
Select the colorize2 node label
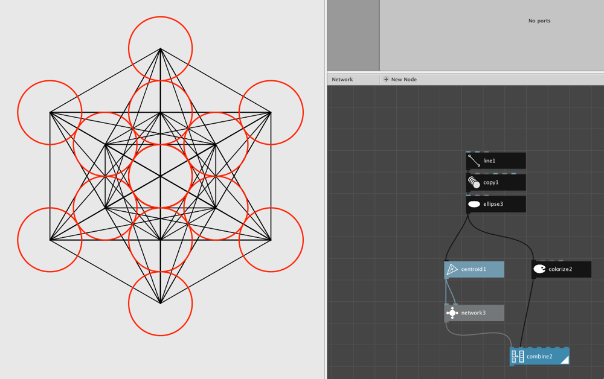coord(560,269)
